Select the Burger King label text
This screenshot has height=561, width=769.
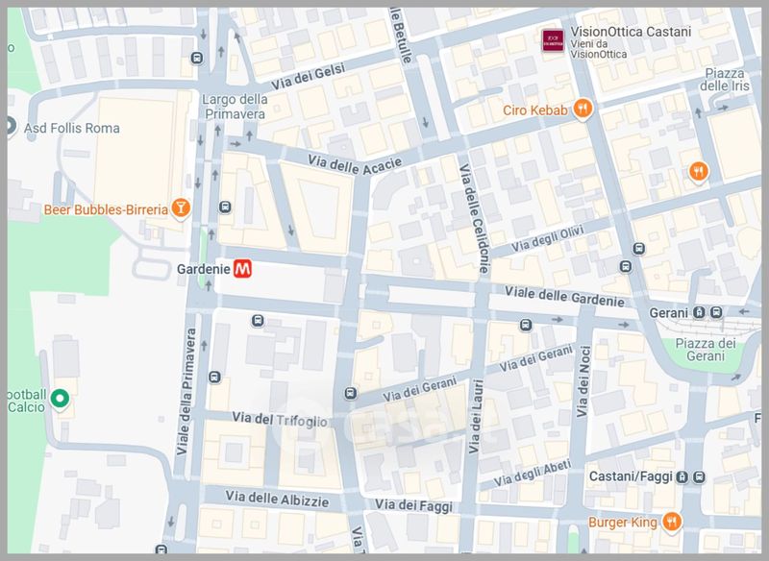pos(622,523)
